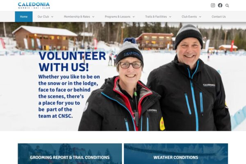
Task: Click the Caledonia Nordic Ski Club logo
Action: coord(34,5)
